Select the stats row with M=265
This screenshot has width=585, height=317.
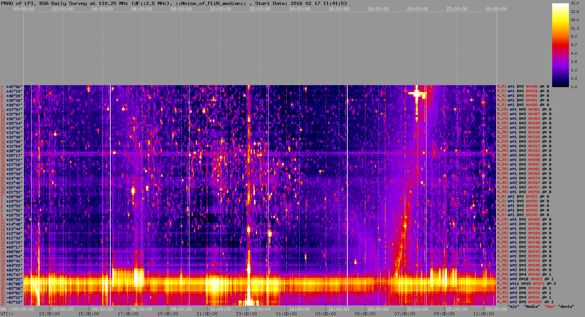[524, 220]
